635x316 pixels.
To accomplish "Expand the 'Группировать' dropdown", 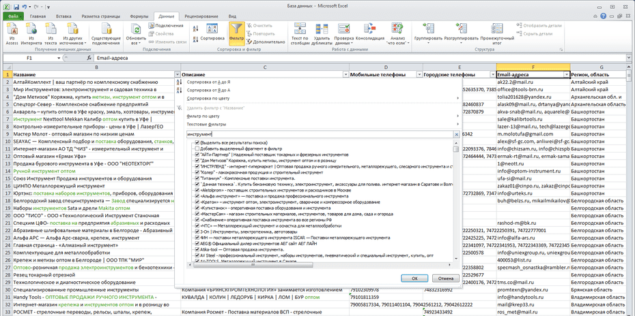I will pyautogui.click(x=429, y=42).
